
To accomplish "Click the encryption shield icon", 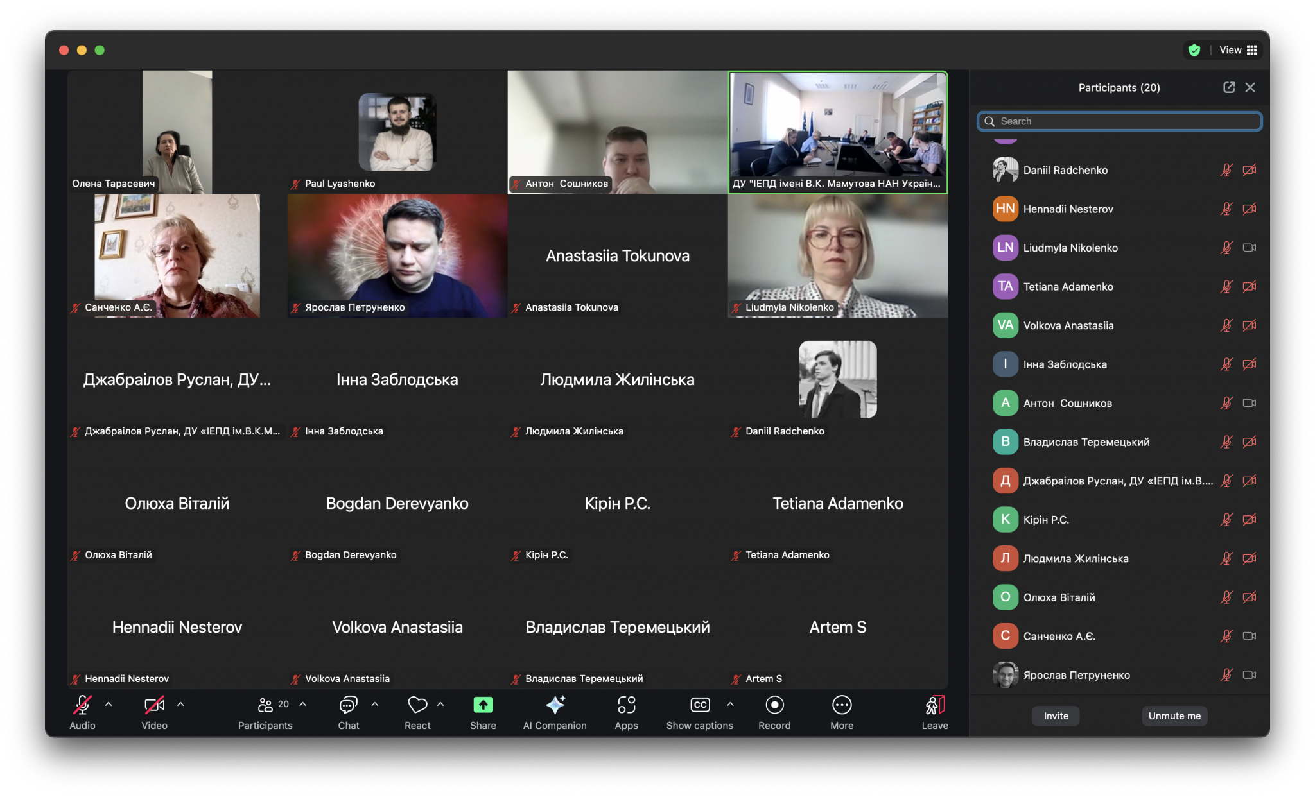I will pos(1194,50).
